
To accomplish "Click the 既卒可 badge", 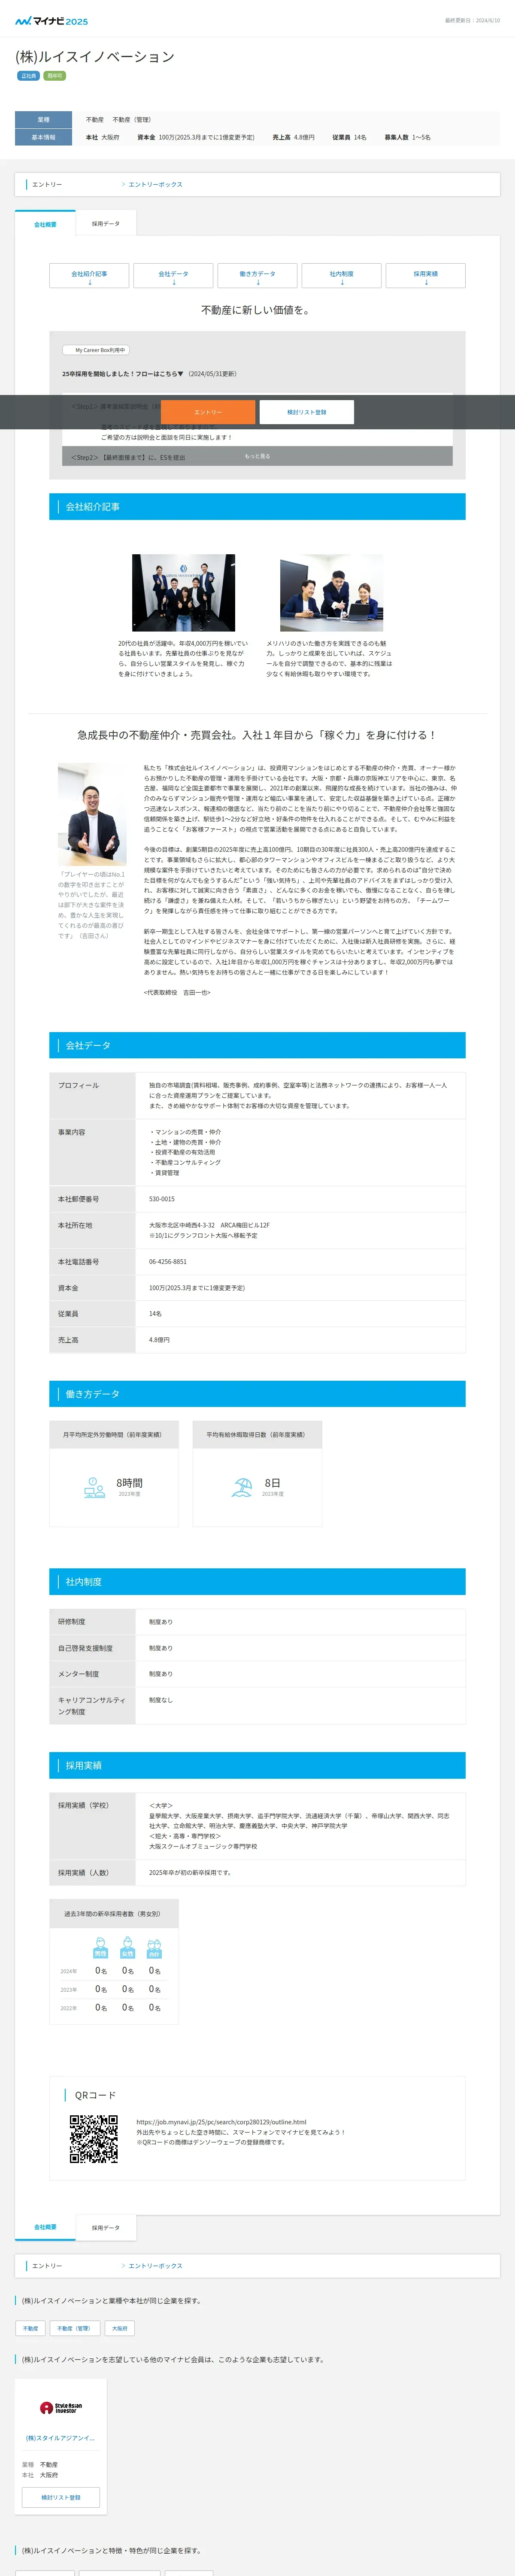I will click(x=55, y=76).
